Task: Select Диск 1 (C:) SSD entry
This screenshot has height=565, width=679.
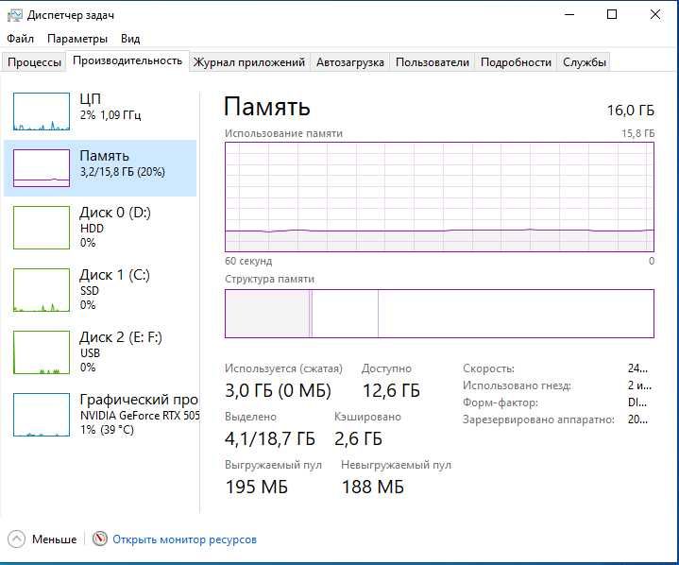Action: tap(100, 290)
